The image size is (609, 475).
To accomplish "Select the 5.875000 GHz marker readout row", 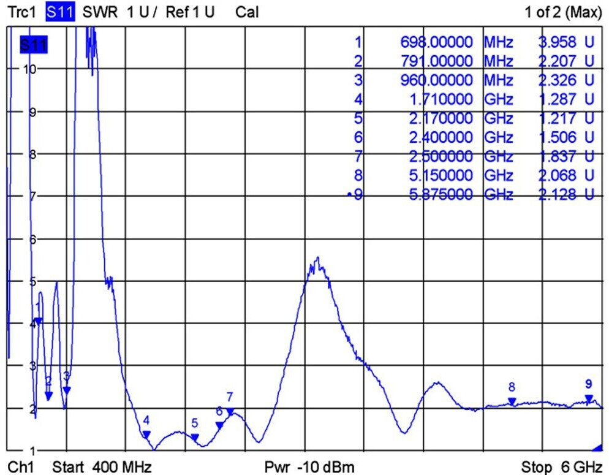I will pos(475,194).
